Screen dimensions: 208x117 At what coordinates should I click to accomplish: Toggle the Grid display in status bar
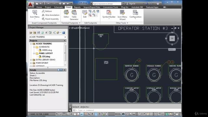64,114
